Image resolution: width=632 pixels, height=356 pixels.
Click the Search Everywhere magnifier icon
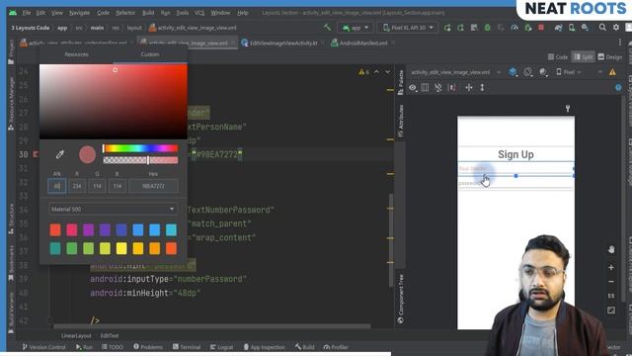602,28
